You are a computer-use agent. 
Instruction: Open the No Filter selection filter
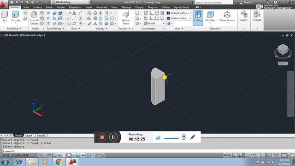[x=210, y=17]
